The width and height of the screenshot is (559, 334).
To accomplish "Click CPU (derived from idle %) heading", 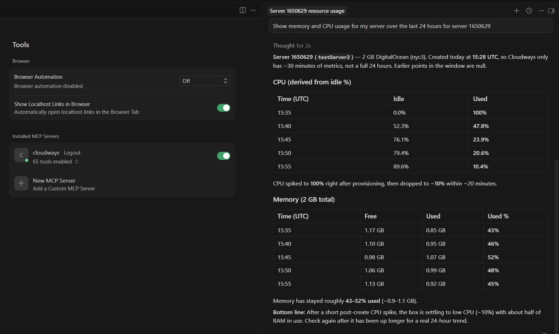I will [x=312, y=82].
